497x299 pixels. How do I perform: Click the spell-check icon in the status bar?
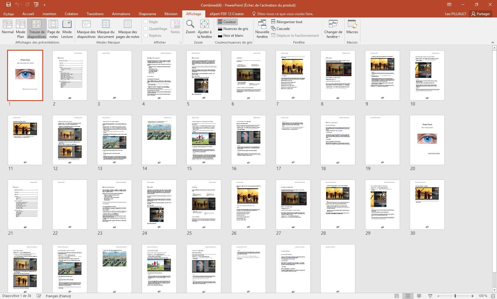[x=38, y=296]
